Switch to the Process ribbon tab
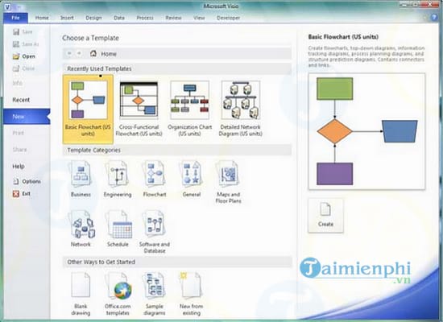 click(145, 18)
